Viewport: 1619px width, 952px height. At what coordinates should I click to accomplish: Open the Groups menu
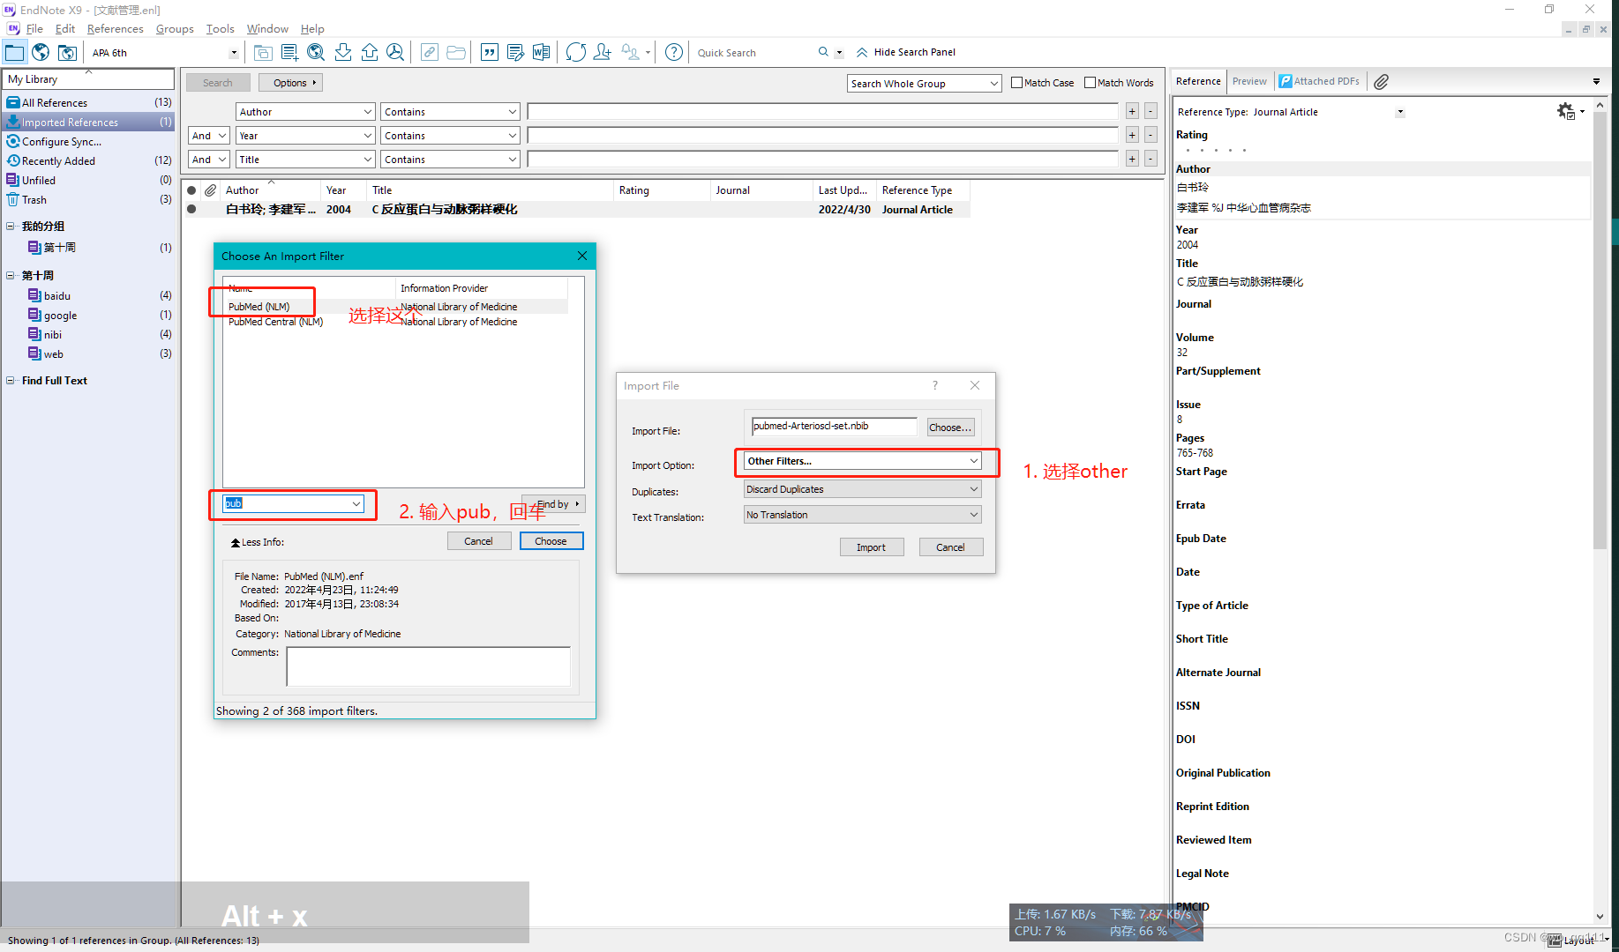tap(175, 29)
